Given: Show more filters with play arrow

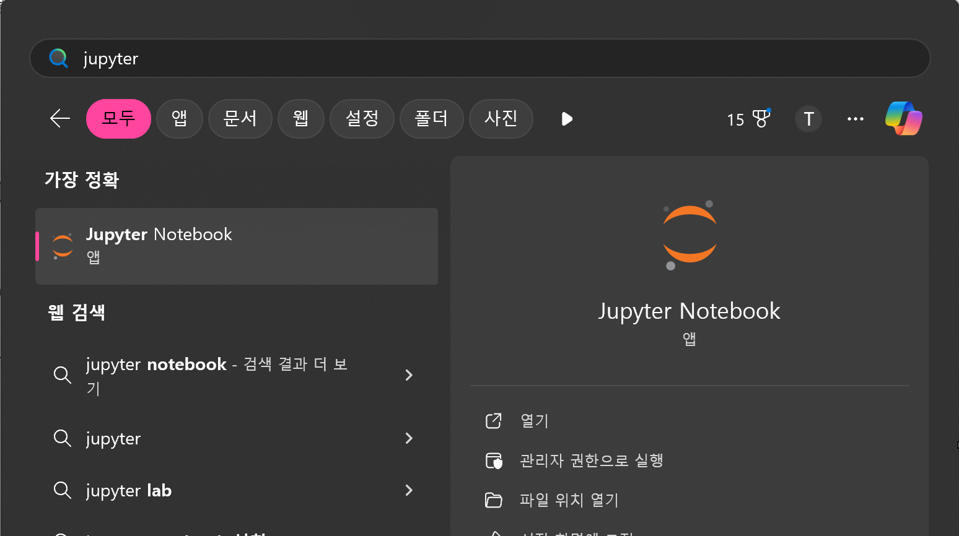Looking at the screenshot, I should [566, 119].
